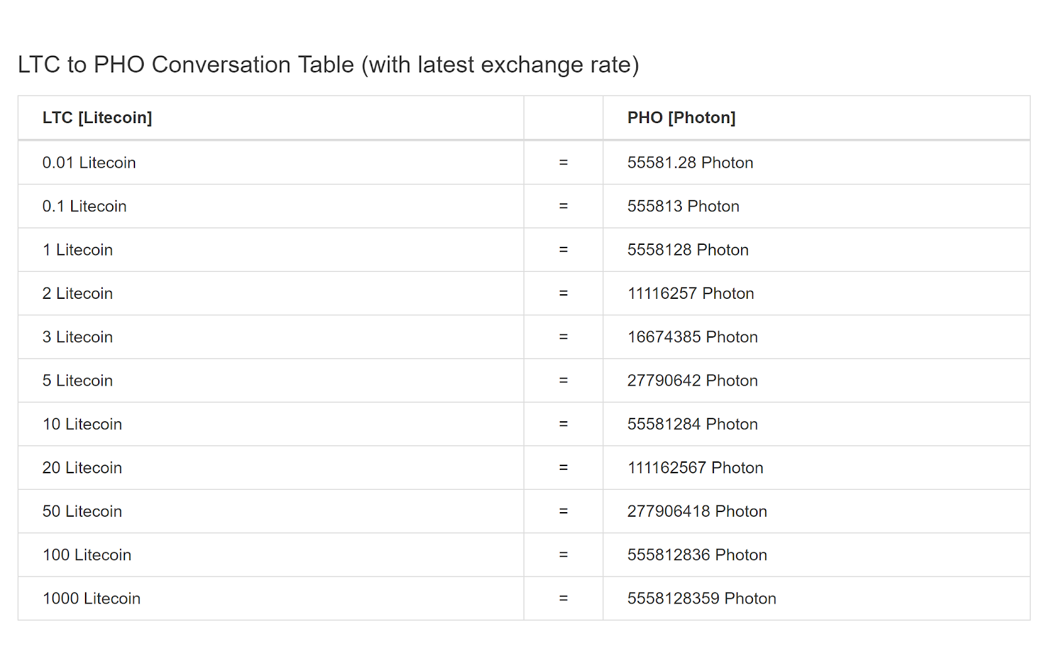Select the 1000 Litecoin cell
The width and height of the screenshot is (1054, 649).
click(92, 598)
